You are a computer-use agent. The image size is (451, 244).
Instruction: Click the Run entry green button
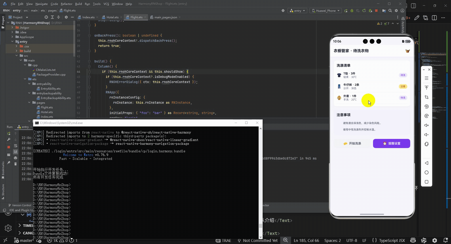(346, 11)
